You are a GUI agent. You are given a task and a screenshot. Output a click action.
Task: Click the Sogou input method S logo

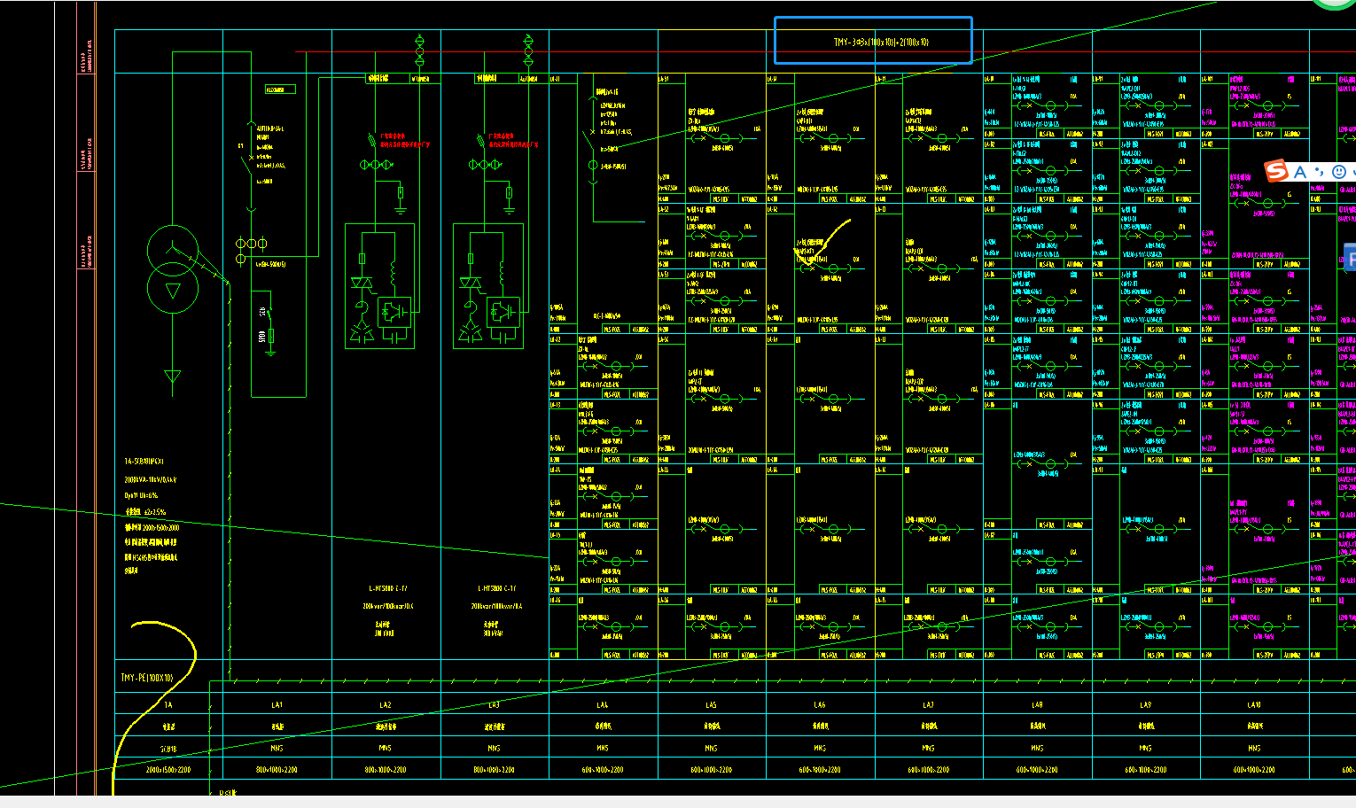tap(1276, 171)
